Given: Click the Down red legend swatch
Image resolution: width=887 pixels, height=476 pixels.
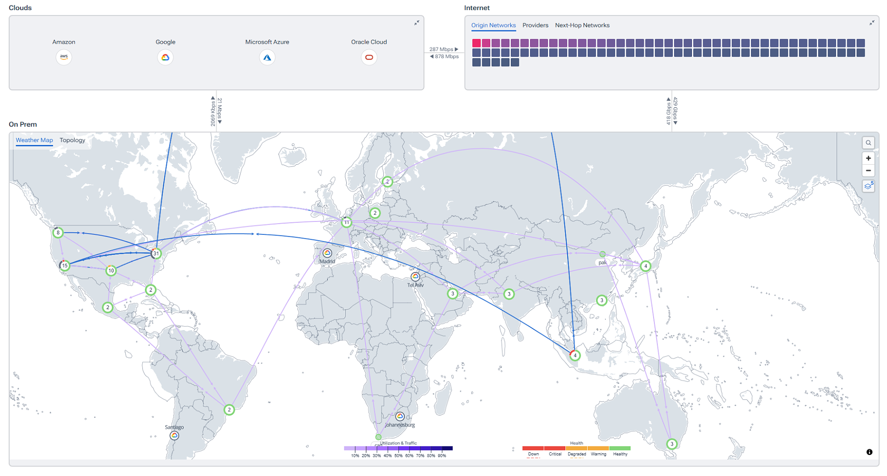Looking at the screenshot, I should tap(533, 448).
